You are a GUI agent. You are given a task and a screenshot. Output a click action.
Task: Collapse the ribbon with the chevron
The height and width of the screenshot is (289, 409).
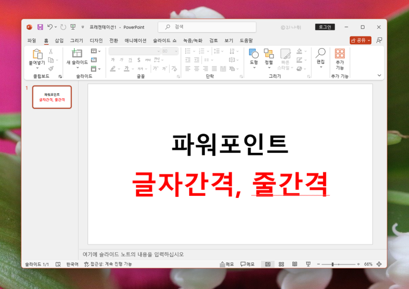tap(379, 75)
